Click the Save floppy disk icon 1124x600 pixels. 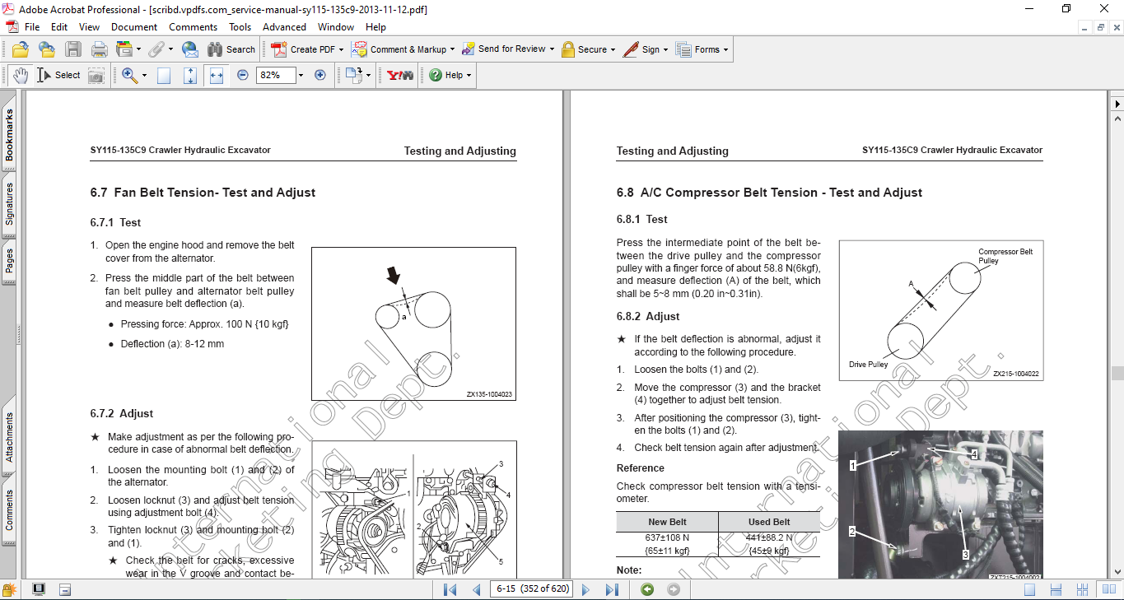[73, 49]
